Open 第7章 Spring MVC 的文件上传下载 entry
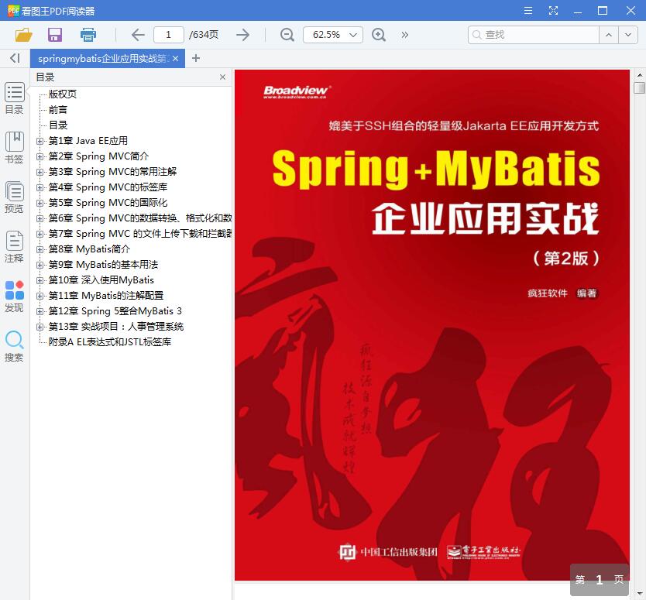646x600 pixels. click(x=140, y=234)
